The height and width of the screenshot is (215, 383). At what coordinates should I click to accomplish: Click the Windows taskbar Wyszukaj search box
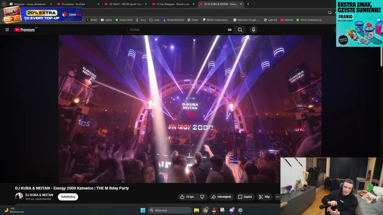tap(170, 210)
